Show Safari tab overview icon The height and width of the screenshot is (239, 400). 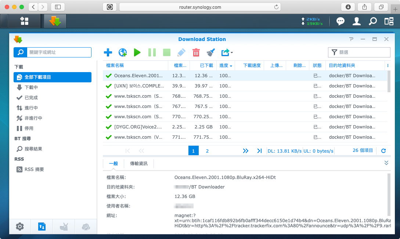pos(381,7)
